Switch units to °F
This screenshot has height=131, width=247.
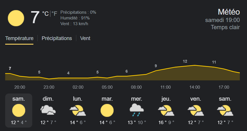pos(54,14)
